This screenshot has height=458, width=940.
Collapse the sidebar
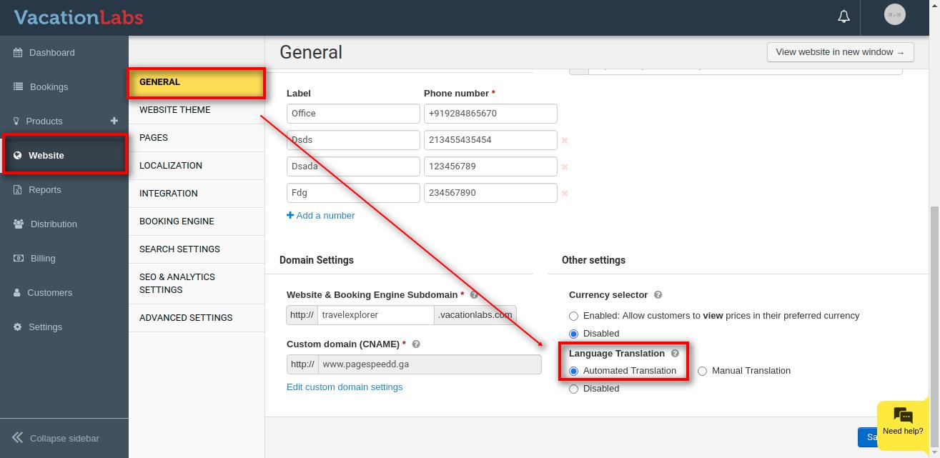coord(56,438)
